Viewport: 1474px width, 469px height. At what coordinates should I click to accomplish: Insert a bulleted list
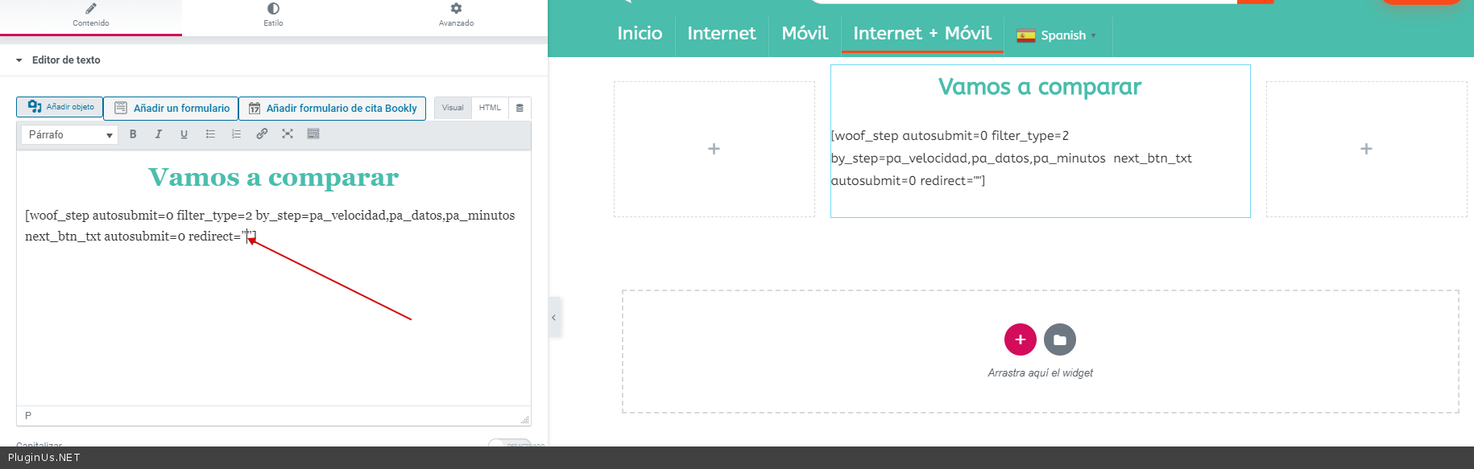pyautogui.click(x=210, y=134)
